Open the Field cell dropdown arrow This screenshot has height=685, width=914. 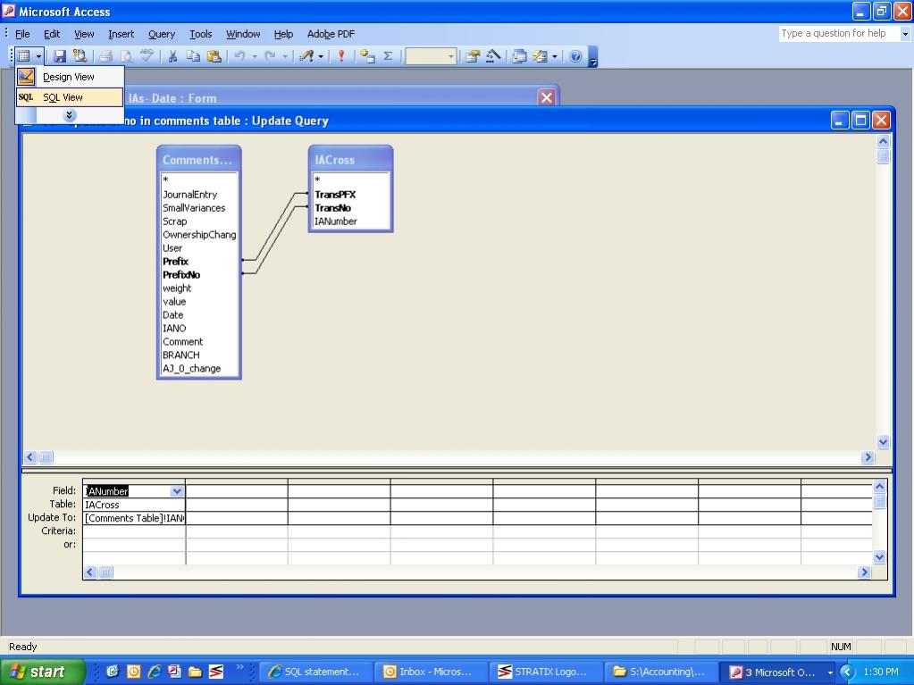tap(177, 491)
